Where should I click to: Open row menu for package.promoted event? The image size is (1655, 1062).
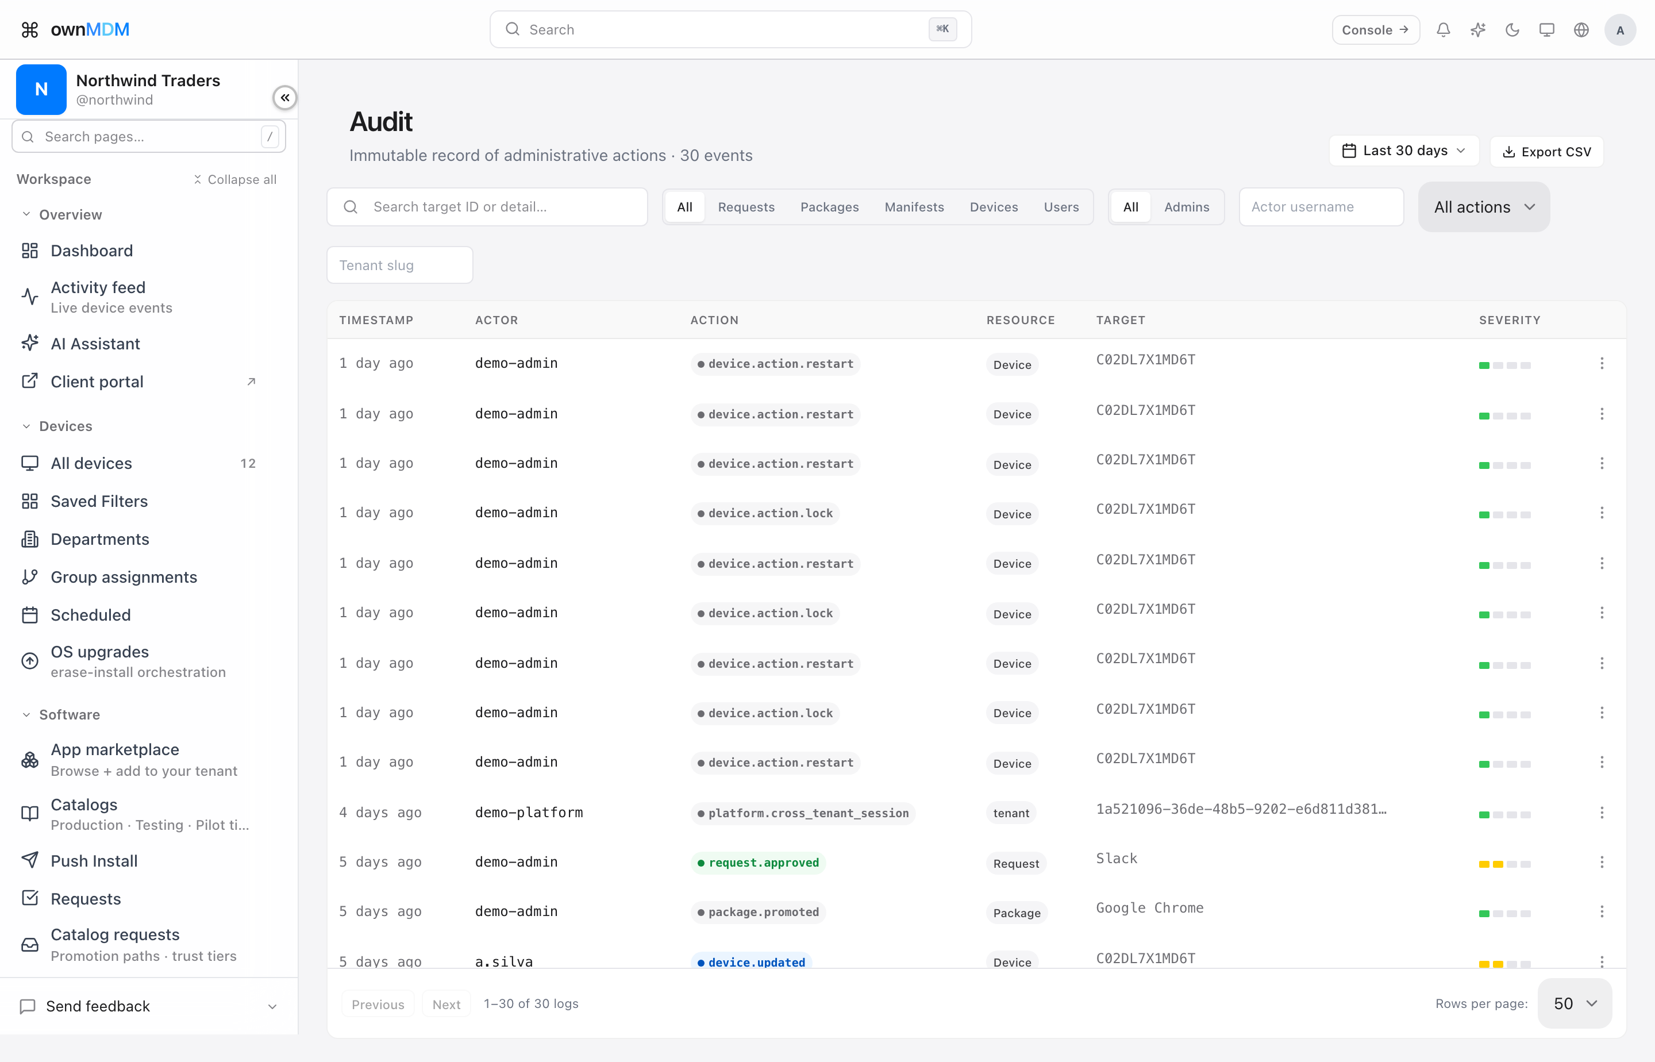(x=1601, y=911)
